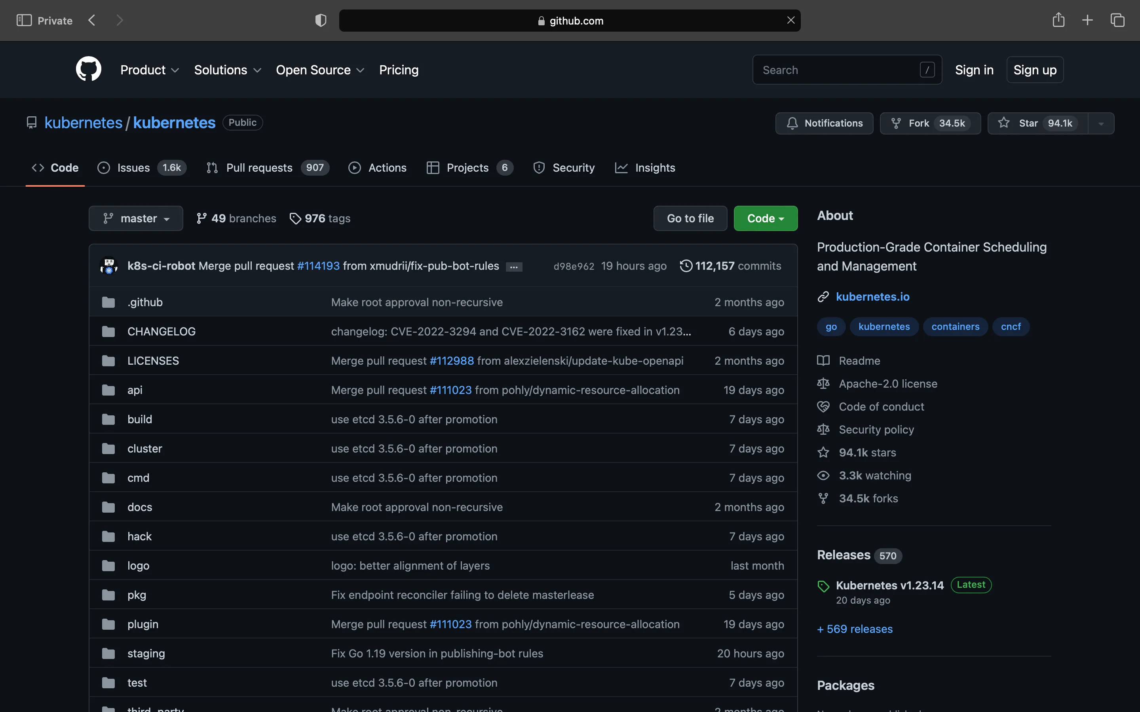Image resolution: width=1140 pixels, height=712 pixels.
Task: Open a new tab with plus icon
Action: coord(1088,20)
